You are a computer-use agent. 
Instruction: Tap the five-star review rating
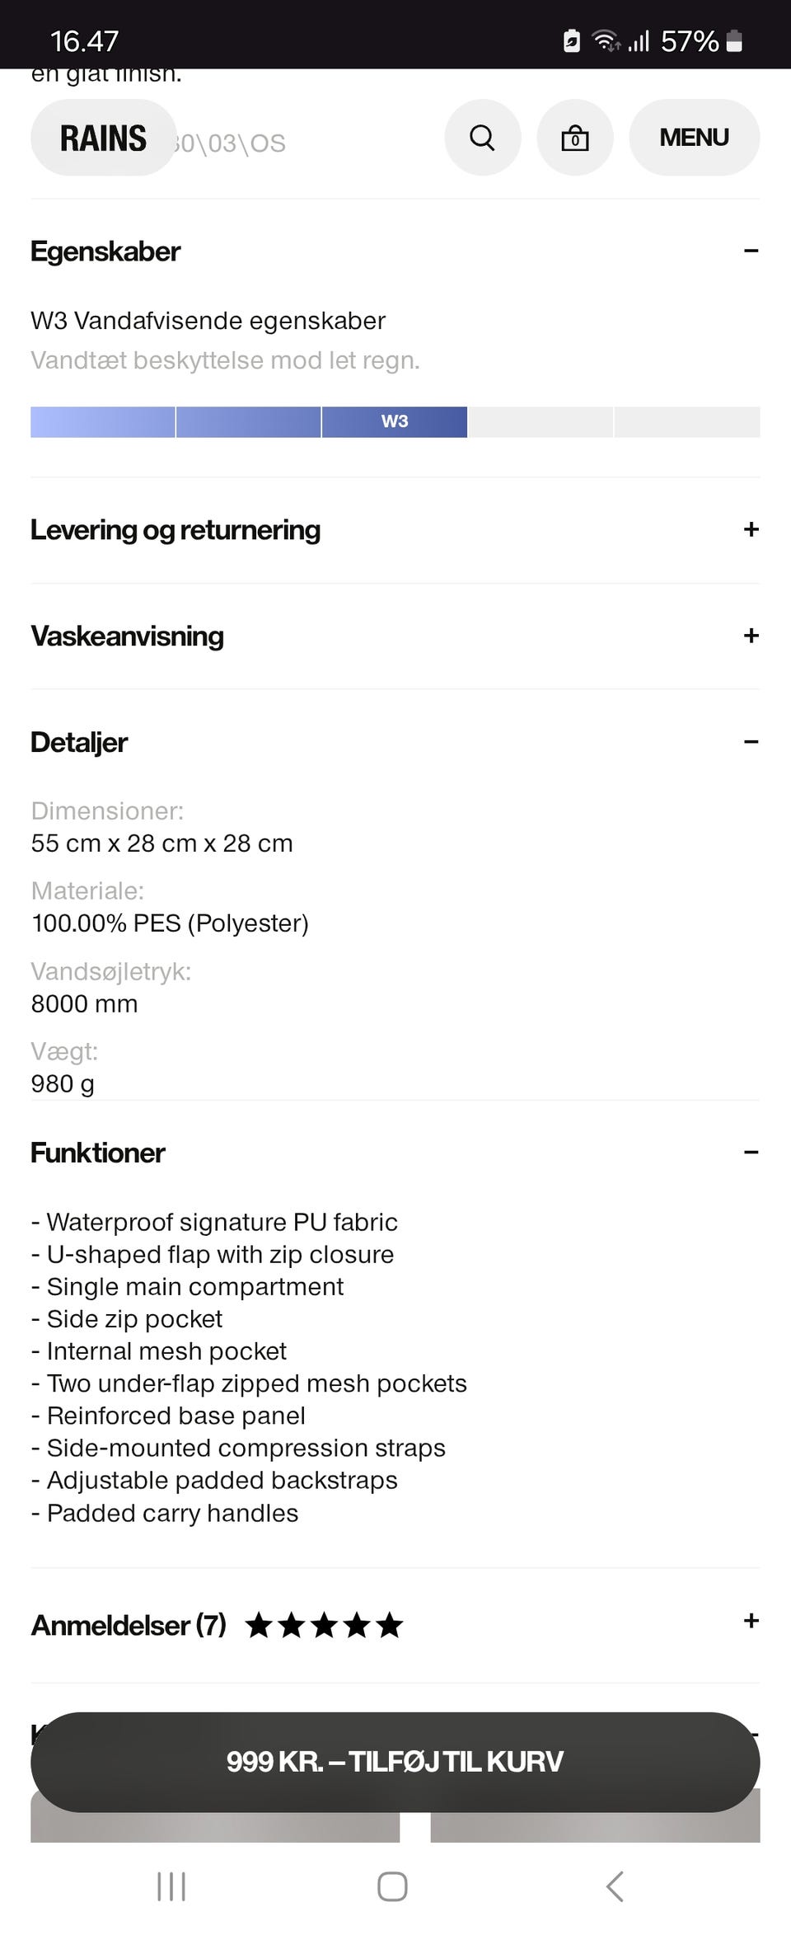pos(324,1625)
